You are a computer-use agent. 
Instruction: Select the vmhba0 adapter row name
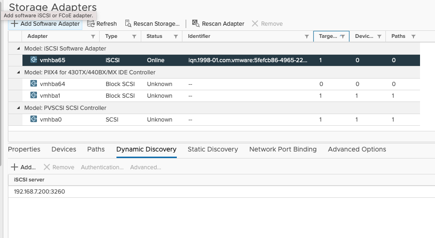pyautogui.click(x=51, y=120)
